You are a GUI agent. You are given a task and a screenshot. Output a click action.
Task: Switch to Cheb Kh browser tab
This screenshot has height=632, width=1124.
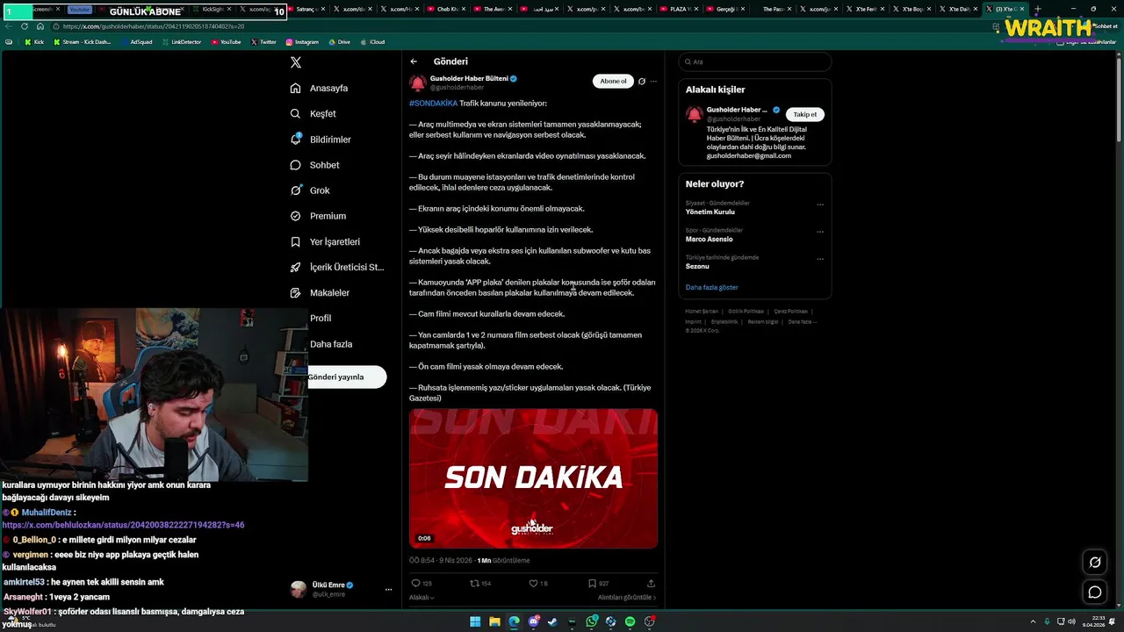(445, 9)
